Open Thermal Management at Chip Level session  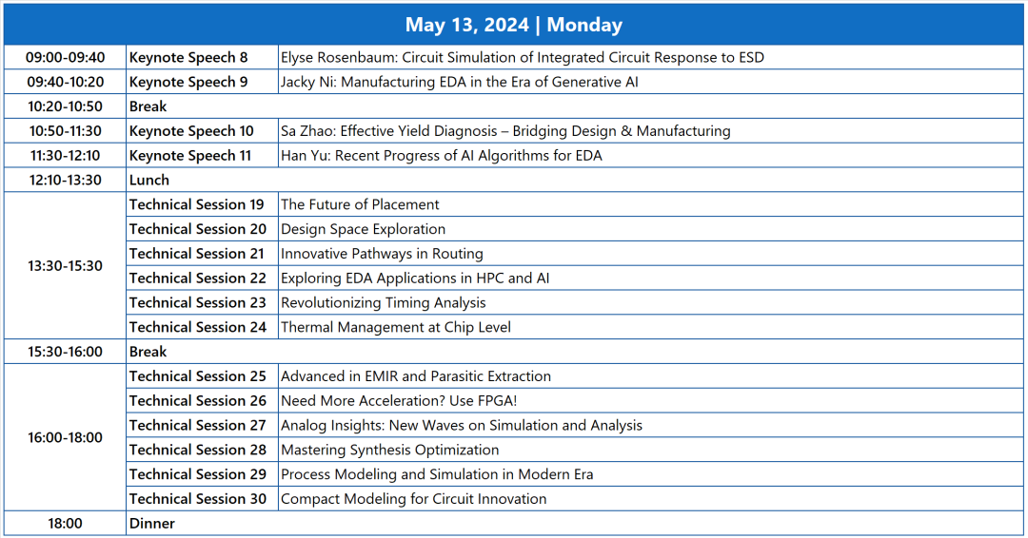(x=395, y=328)
